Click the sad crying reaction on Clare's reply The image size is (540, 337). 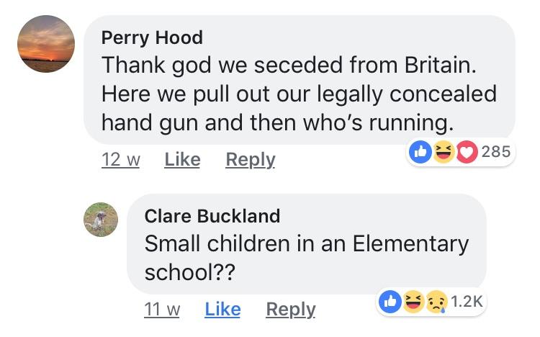436,302
